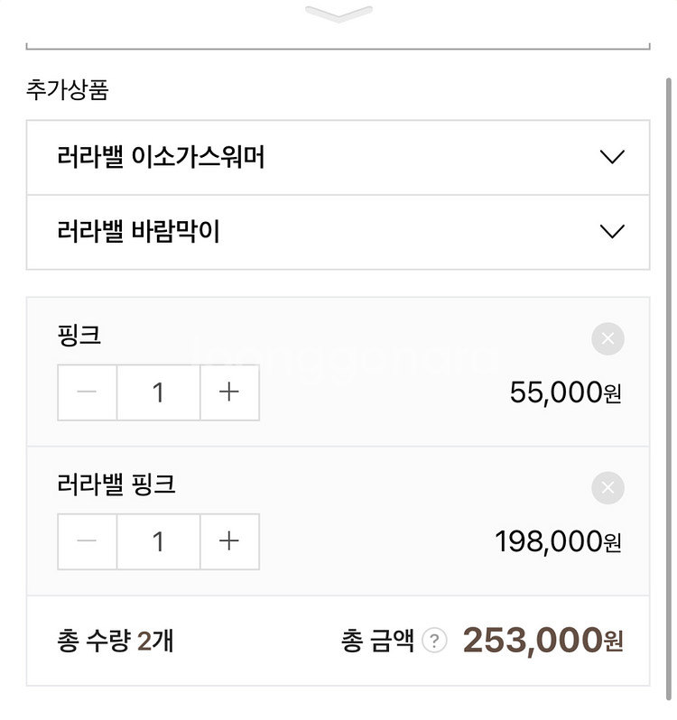The image size is (677, 720).
Task: Click the 총 수량 2개 summary text
Action: coord(115,641)
